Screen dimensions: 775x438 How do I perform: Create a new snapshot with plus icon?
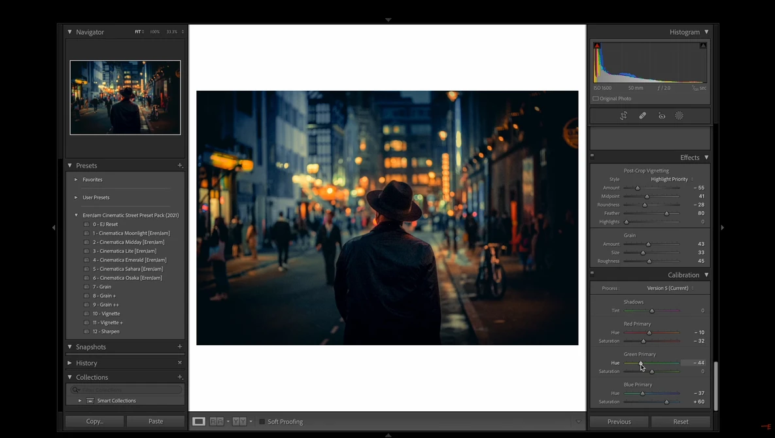tap(180, 346)
